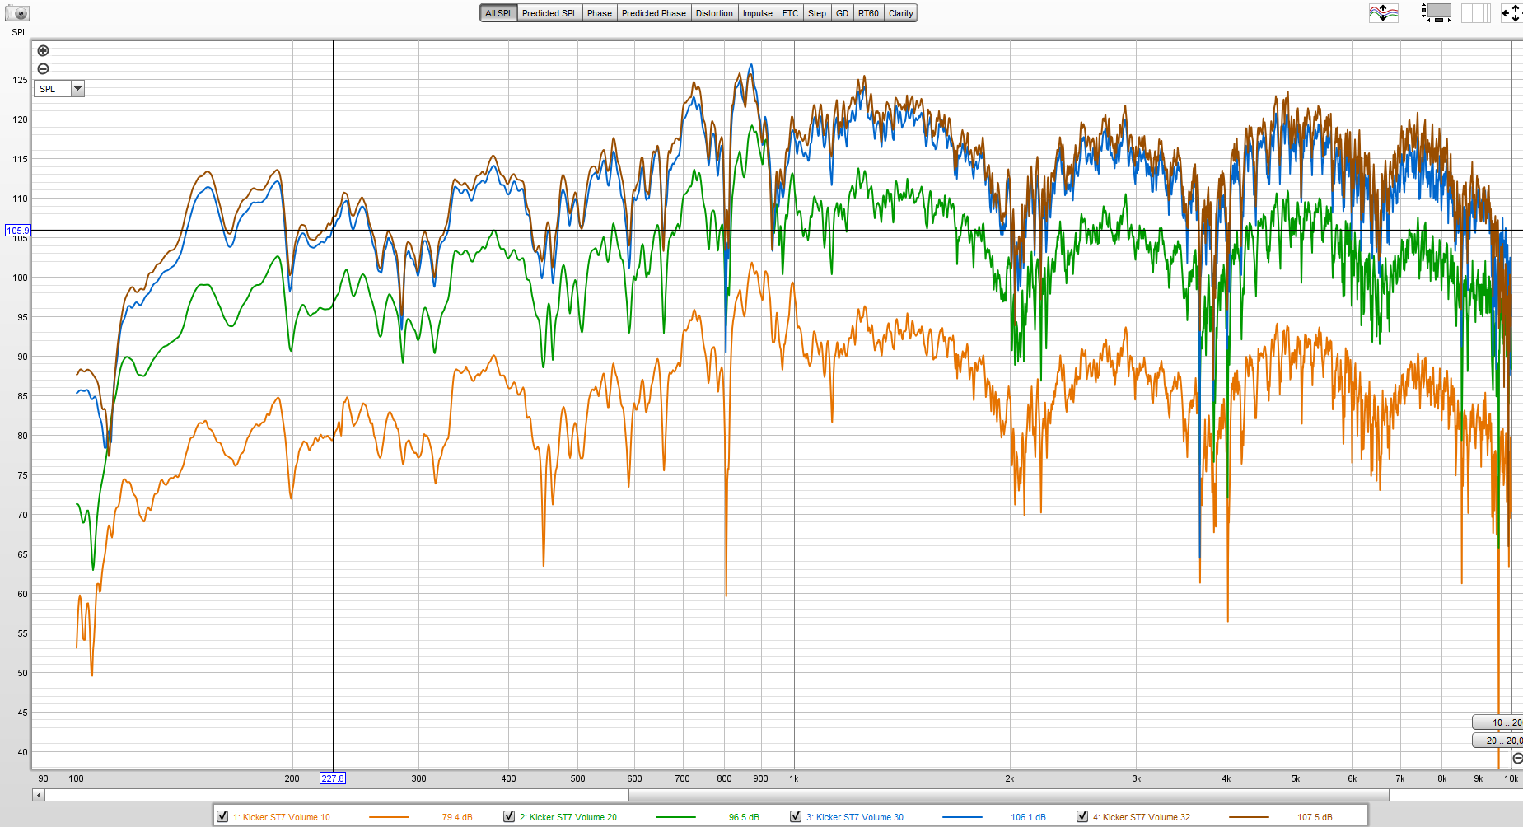Viewport: 1523px width, 827px height.
Task: Switch to GD tab
Action: point(842,13)
